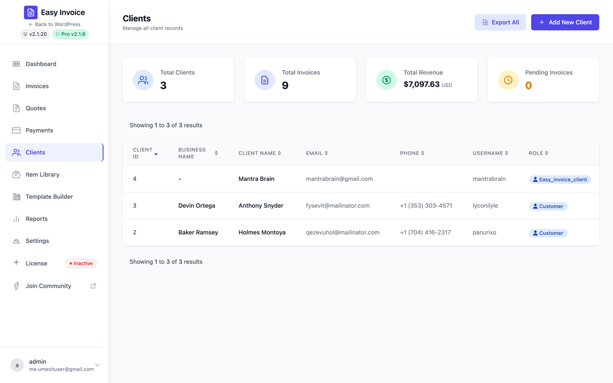Click the Easy Invoice logo icon

(31, 12)
